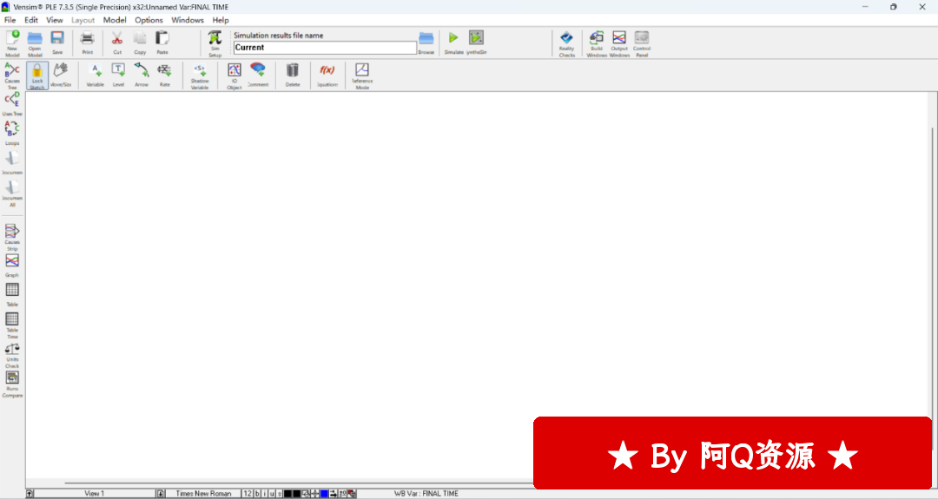
Task: Click the Paste icon
Action: (162, 43)
